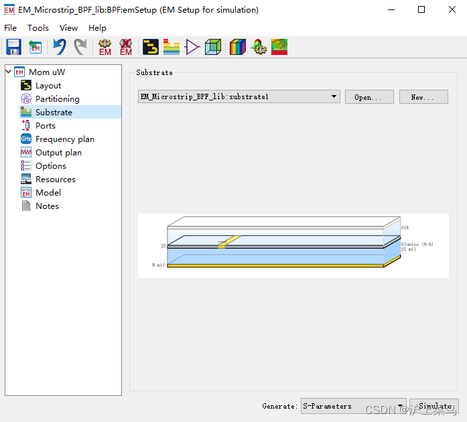This screenshot has height=422, width=467.
Task: Select Frequency plan in the tree
Action: pyautogui.click(x=65, y=139)
